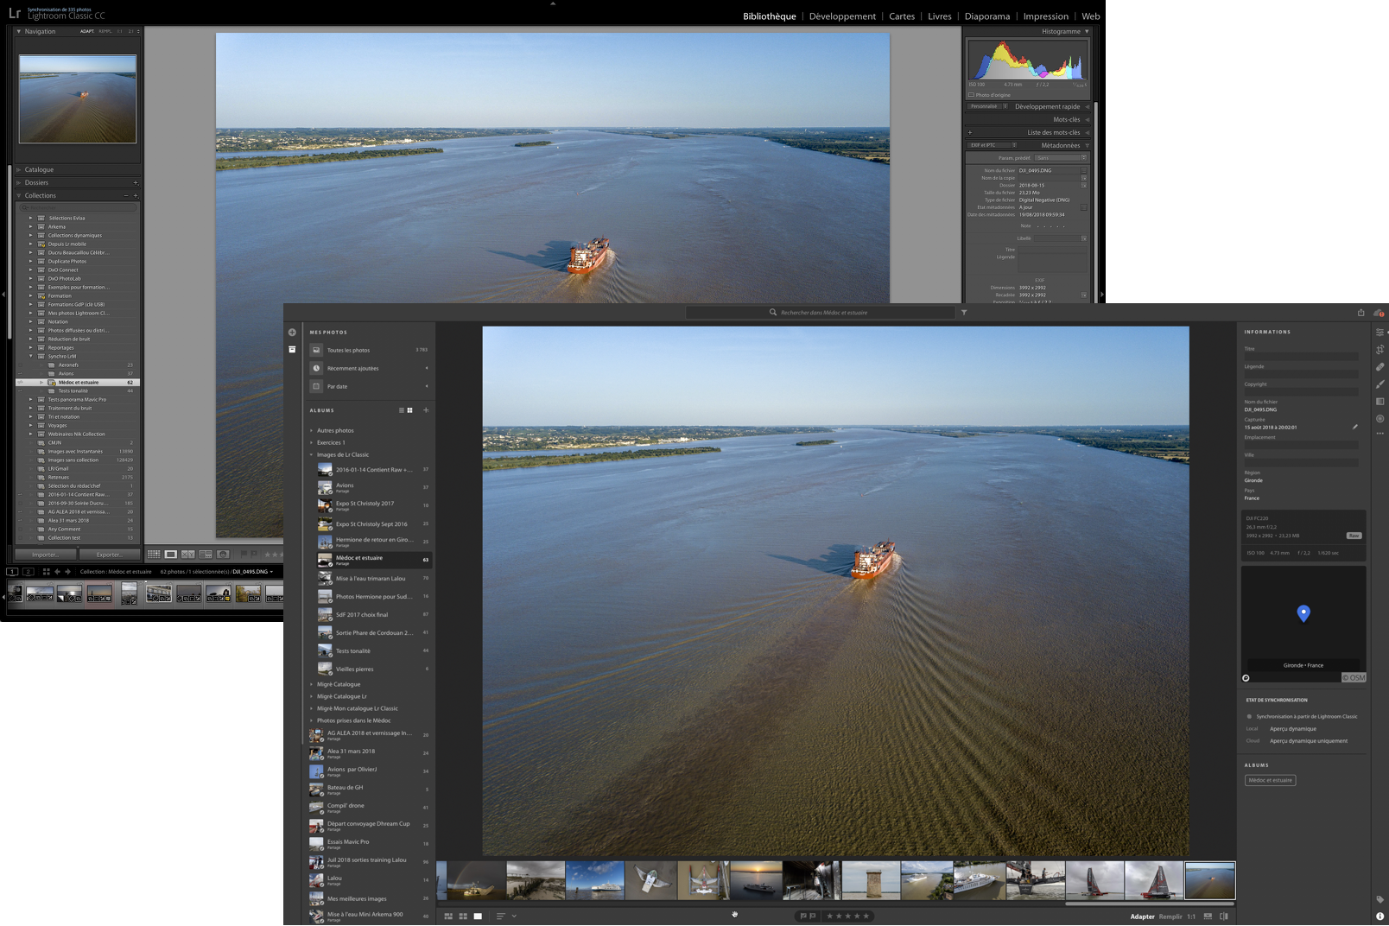Open the Edit sliders panel icon
The image size is (1389, 926).
click(1379, 333)
